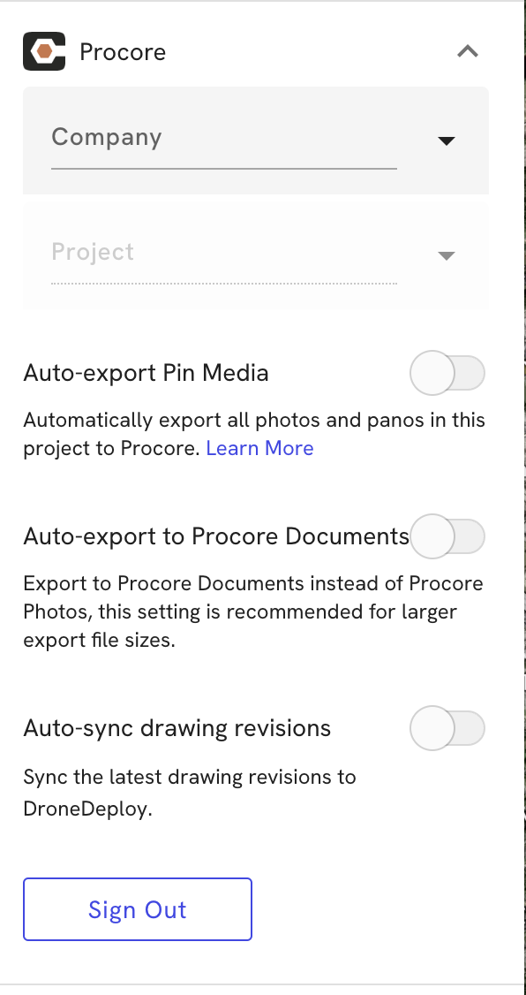Click the Project dropdown arrow
526x995 pixels.
coord(447,255)
